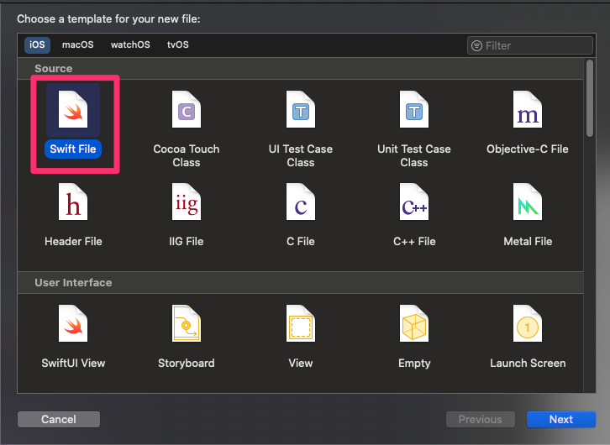
Task: Select the Swift File template icon
Action: point(73,109)
